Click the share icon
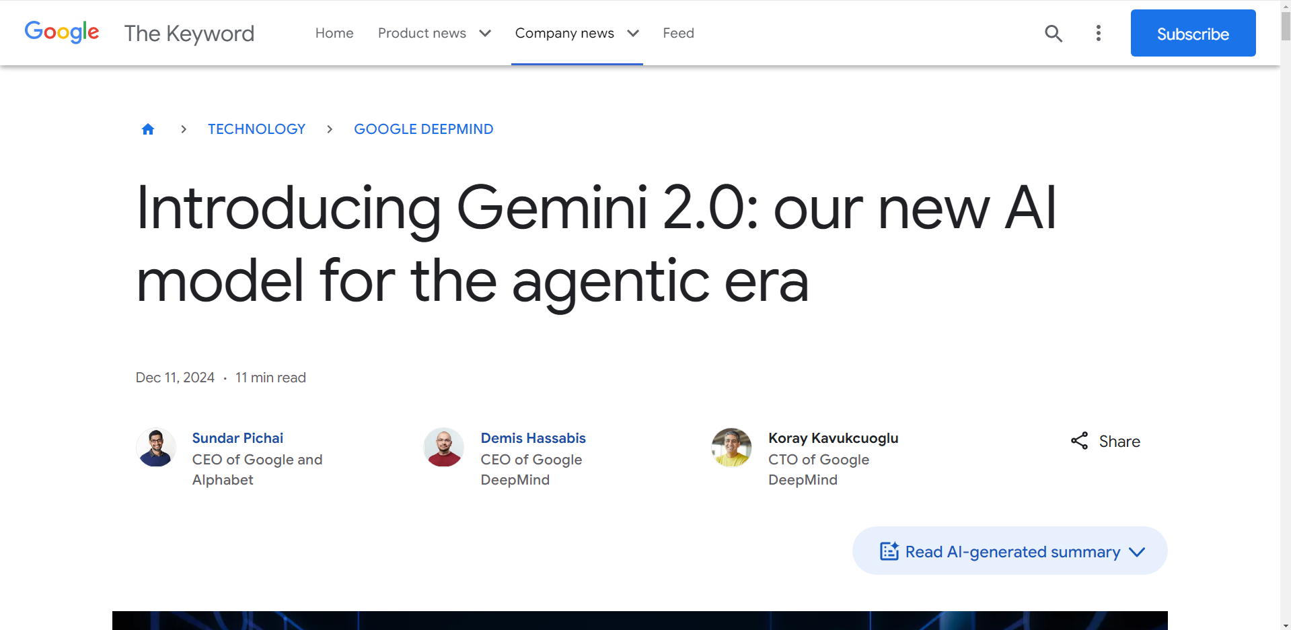Image resolution: width=1291 pixels, height=630 pixels. tap(1079, 441)
